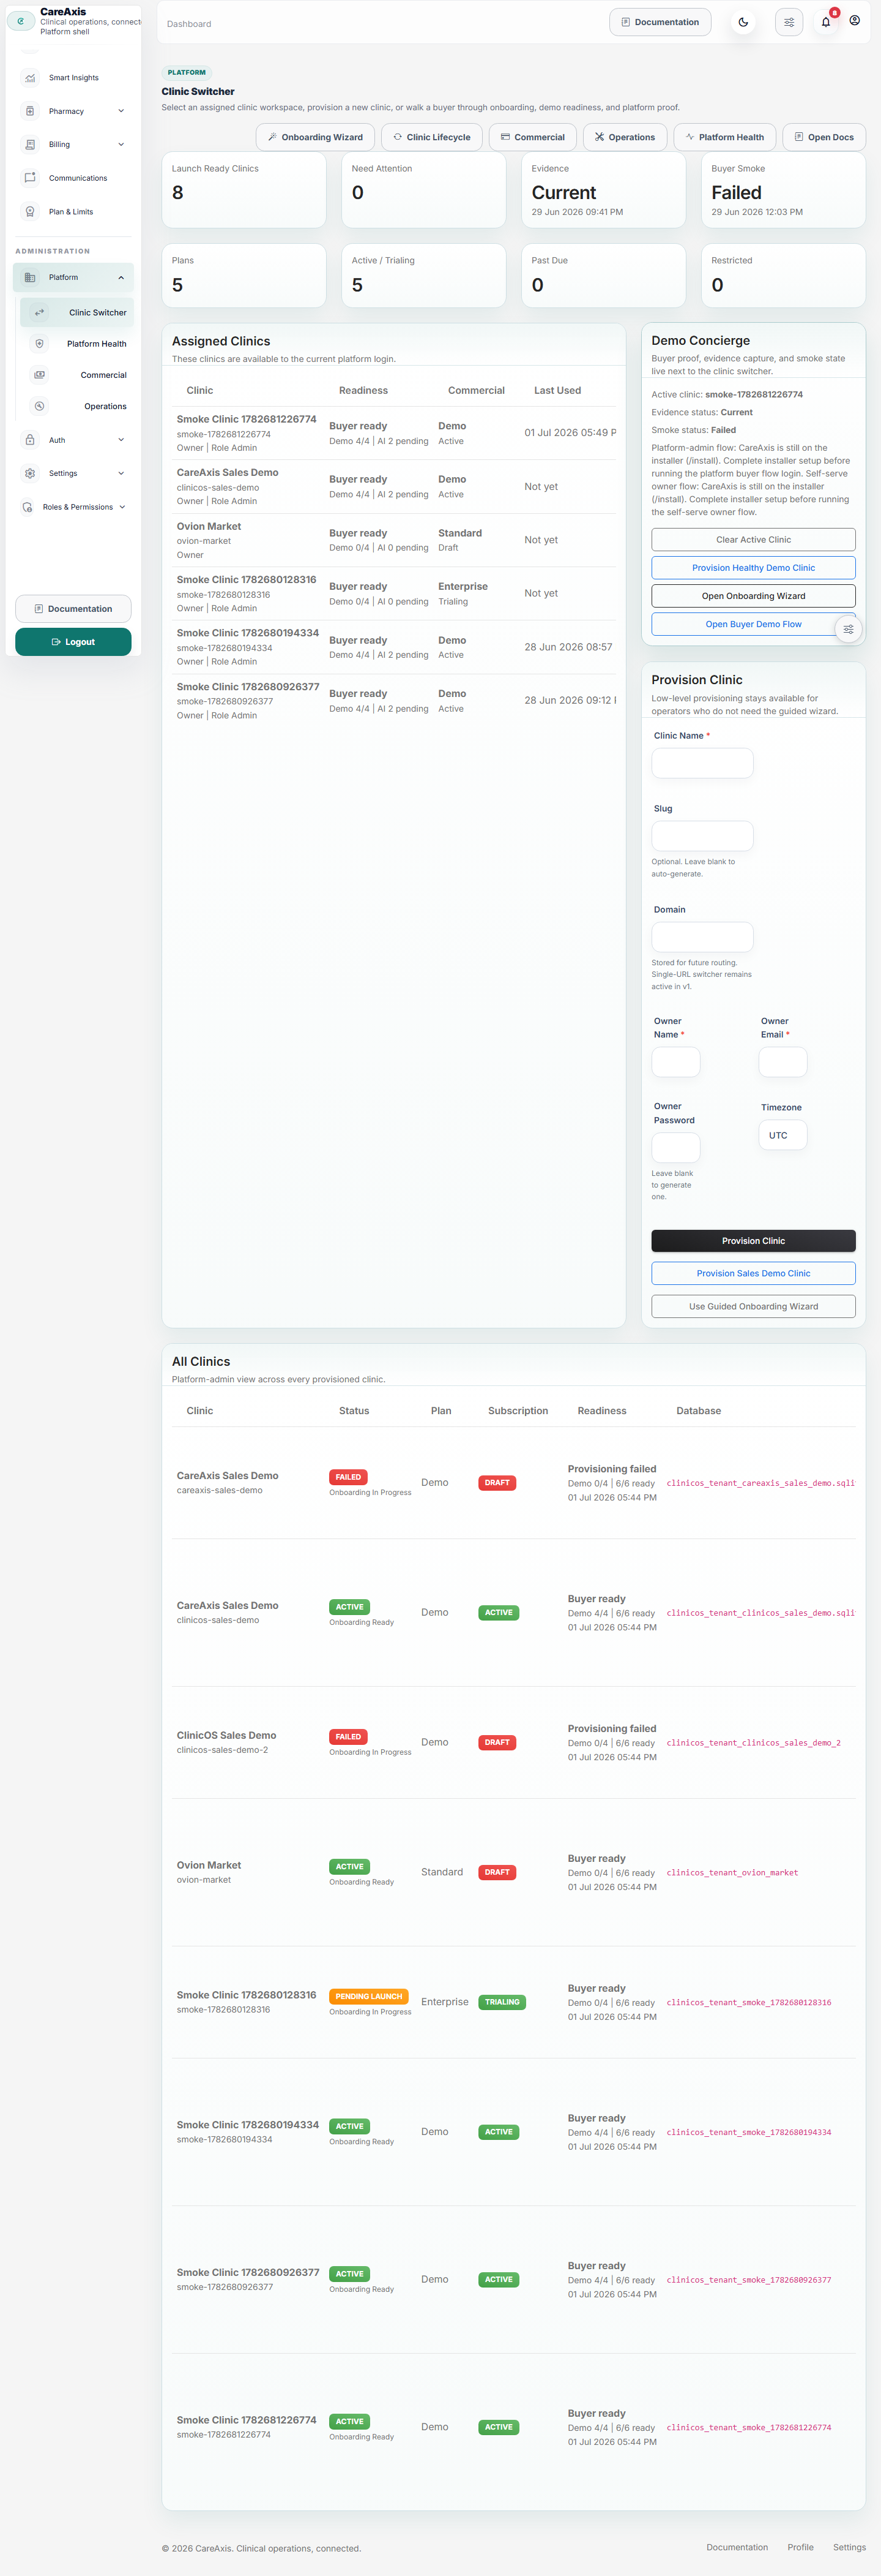Screen dimensions: 881x2576
Task: Open Smart Insights sidebar icon
Action: [30, 78]
